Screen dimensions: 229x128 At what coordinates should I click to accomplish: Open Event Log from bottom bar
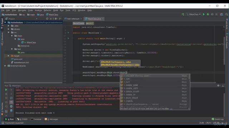tap(218, 119)
